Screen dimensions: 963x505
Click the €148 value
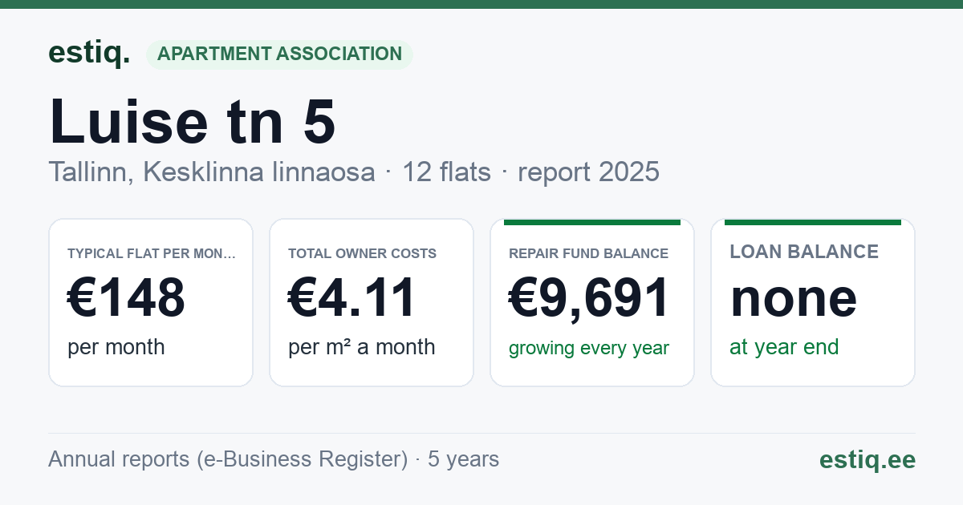127,298
